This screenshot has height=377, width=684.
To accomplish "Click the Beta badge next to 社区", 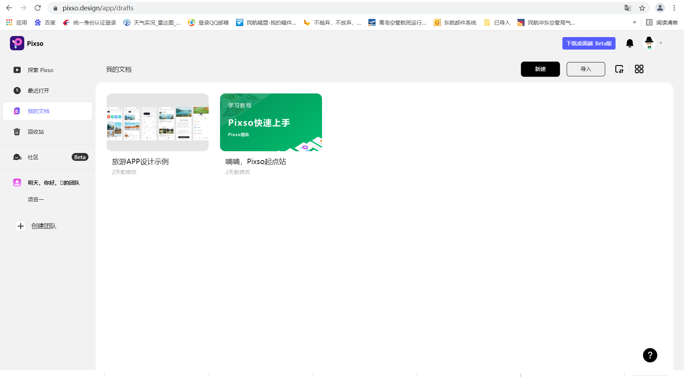I will point(80,157).
